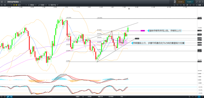
Task: Open the 1天 interval dropdown
Action: [x=8, y=5]
